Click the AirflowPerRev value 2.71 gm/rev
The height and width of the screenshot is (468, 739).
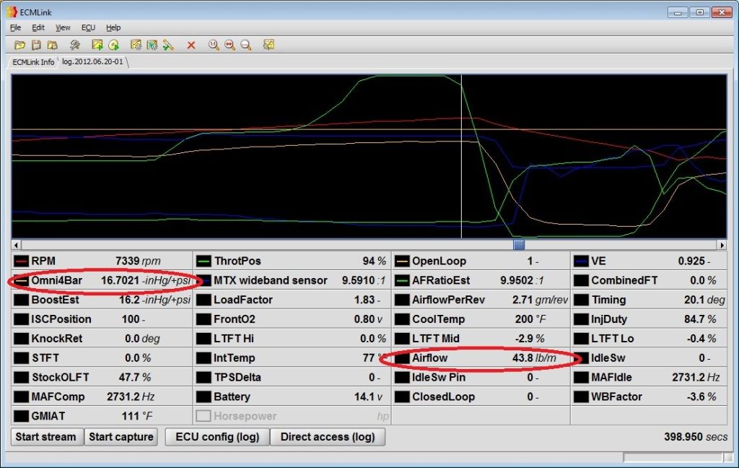pos(540,300)
